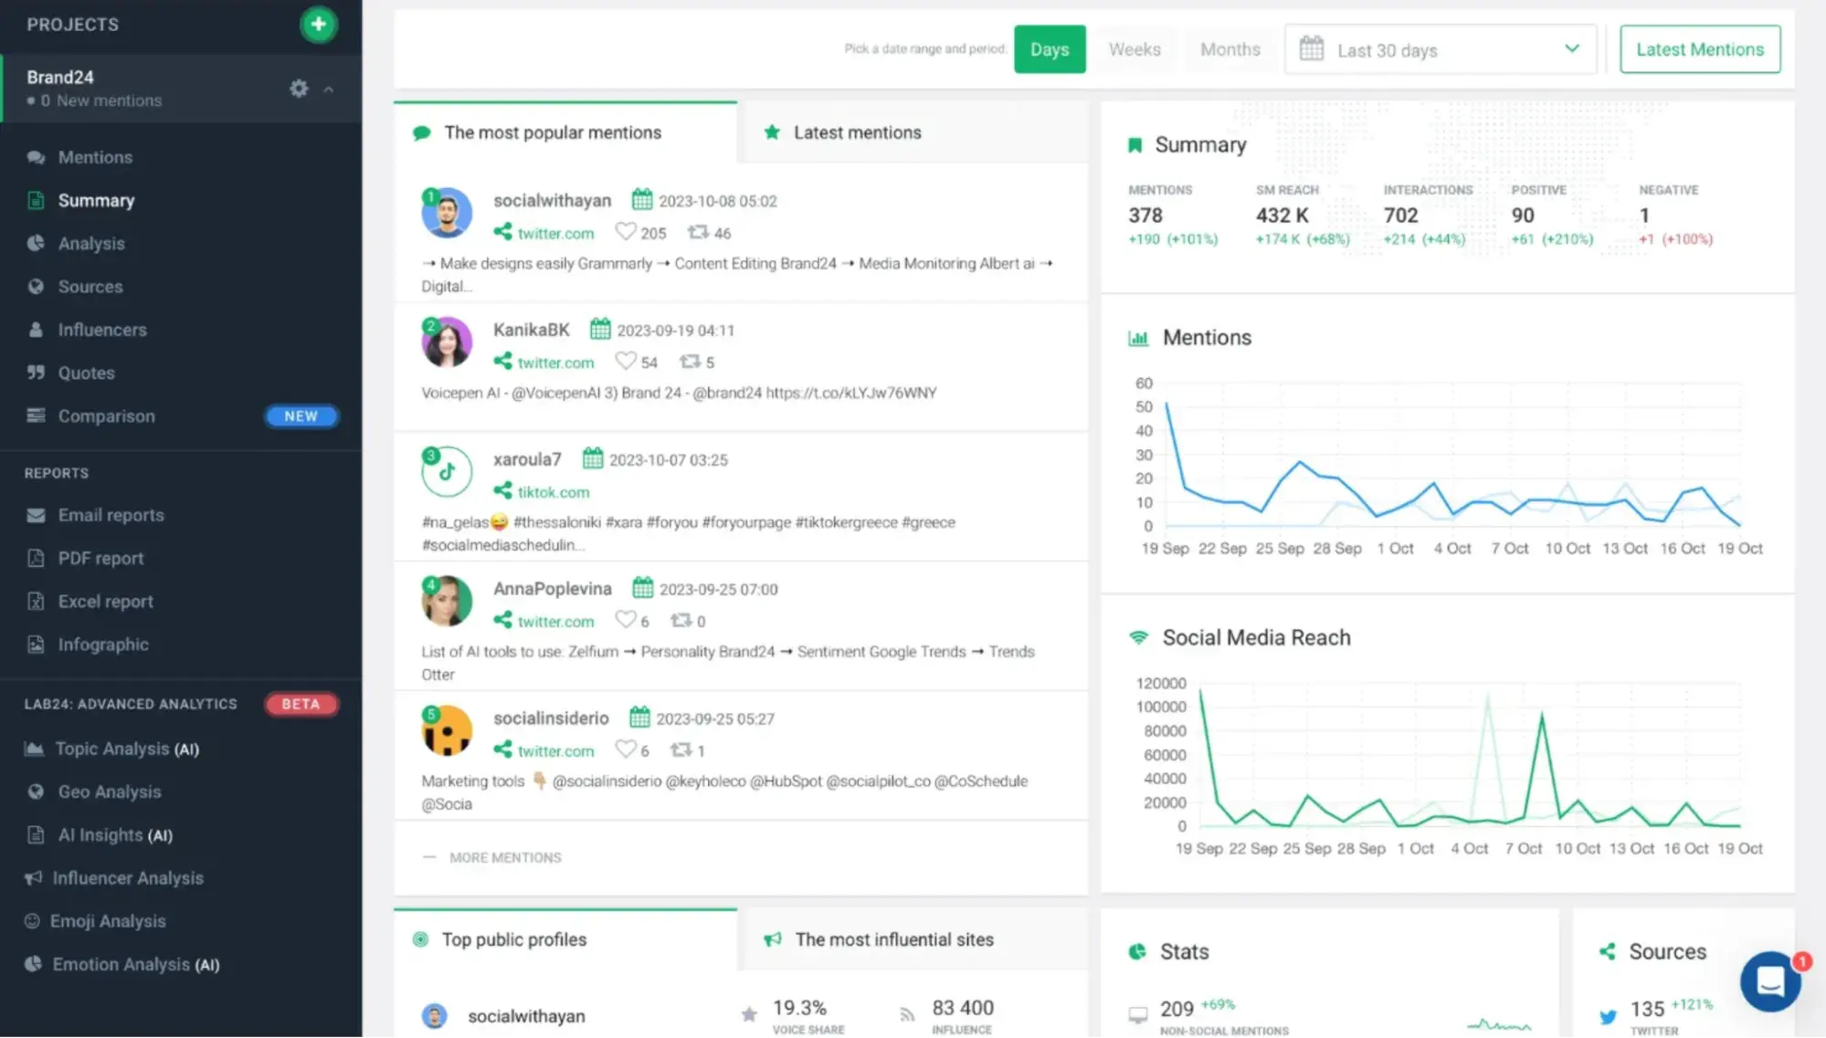The height and width of the screenshot is (1038, 1826).
Task: Open socialwithayan in Top public profiles
Action: pyautogui.click(x=526, y=1016)
